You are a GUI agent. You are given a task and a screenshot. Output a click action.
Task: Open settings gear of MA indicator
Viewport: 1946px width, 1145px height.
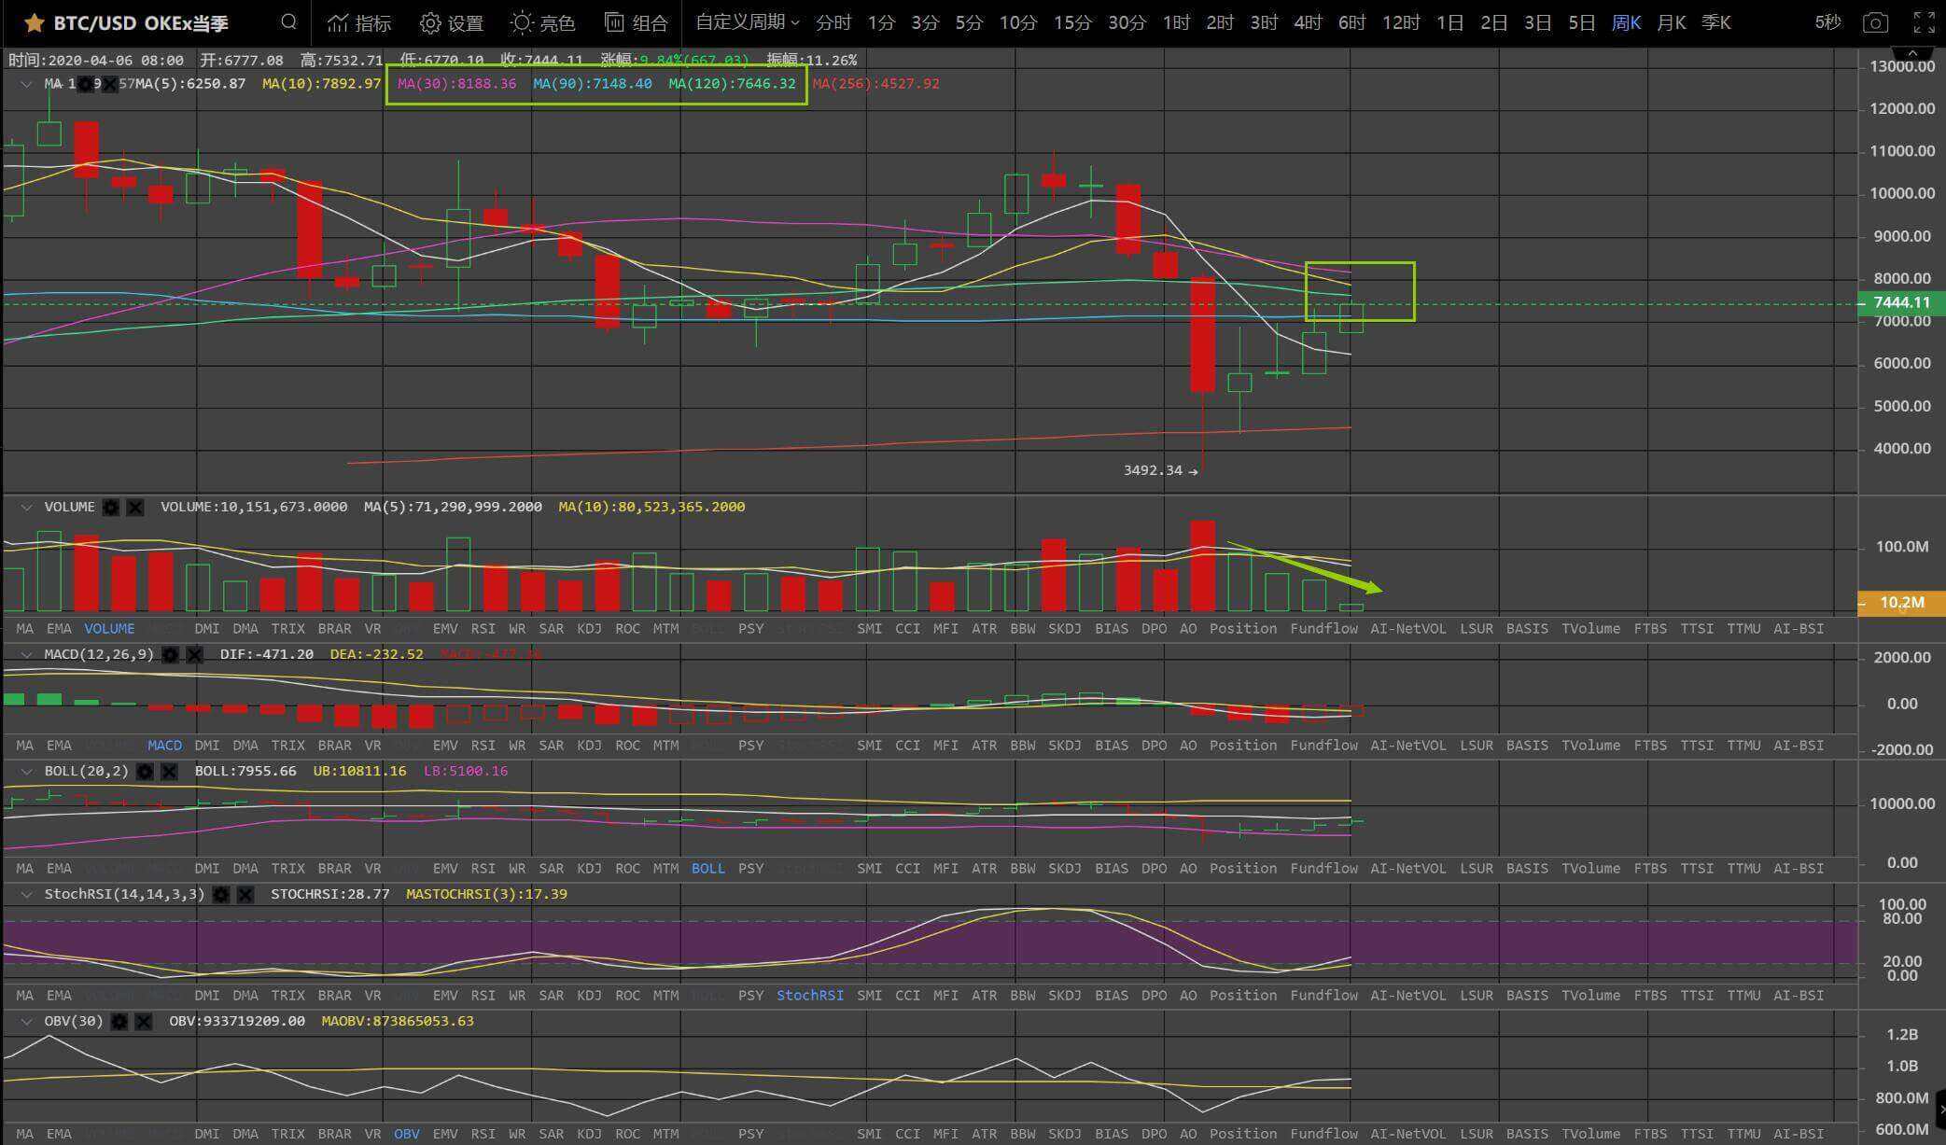(x=86, y=84)
